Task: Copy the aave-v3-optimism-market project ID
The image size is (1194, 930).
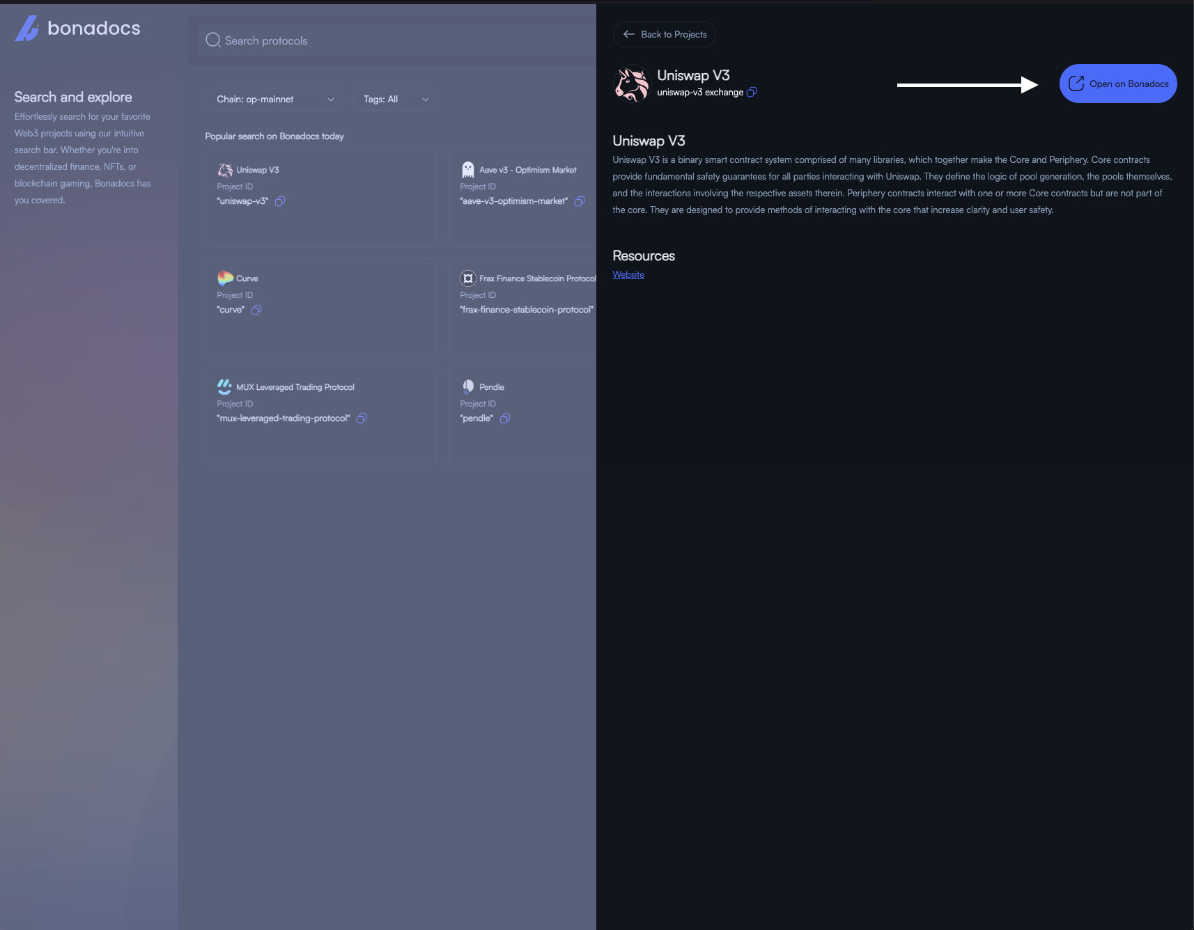Action: point(580,201)
